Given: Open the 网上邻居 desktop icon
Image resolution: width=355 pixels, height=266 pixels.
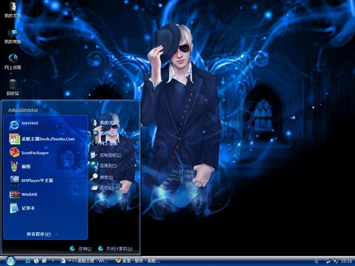Looking at the screenshot, I should click(13, 62).
